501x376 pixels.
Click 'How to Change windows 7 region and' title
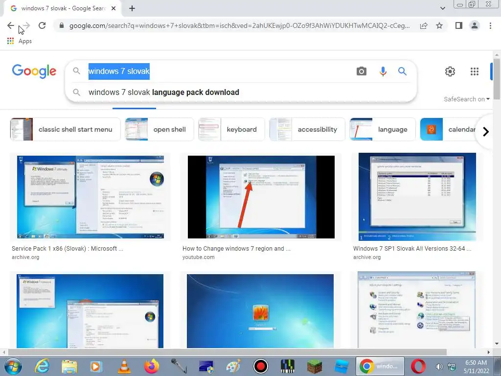pyautogui.click(x=236, y=248)
